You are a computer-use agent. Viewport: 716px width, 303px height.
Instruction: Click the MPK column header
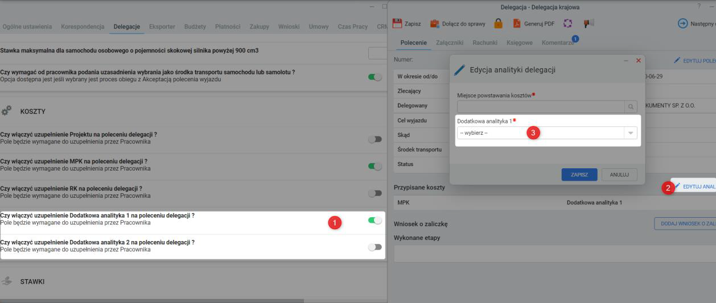pos(403,202)
